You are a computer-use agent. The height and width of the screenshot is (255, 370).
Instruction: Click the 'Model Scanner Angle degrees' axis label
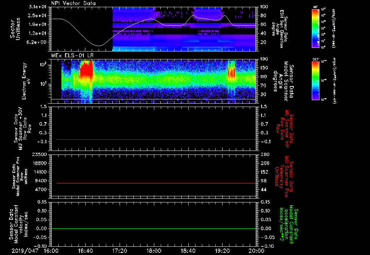[284, 81]
